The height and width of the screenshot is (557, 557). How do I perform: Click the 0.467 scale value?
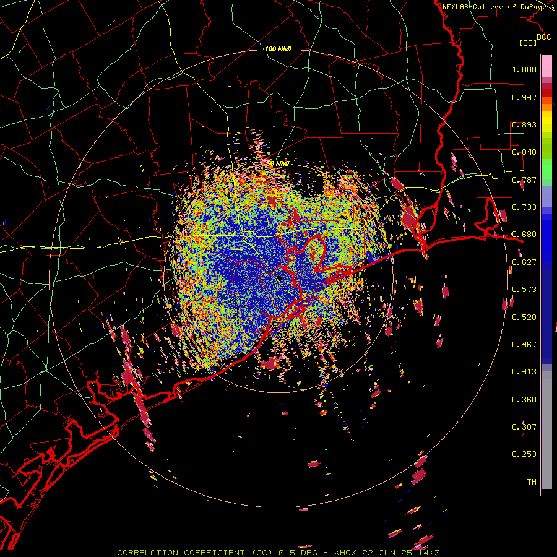pyautogui.click(x=524, y=345)
